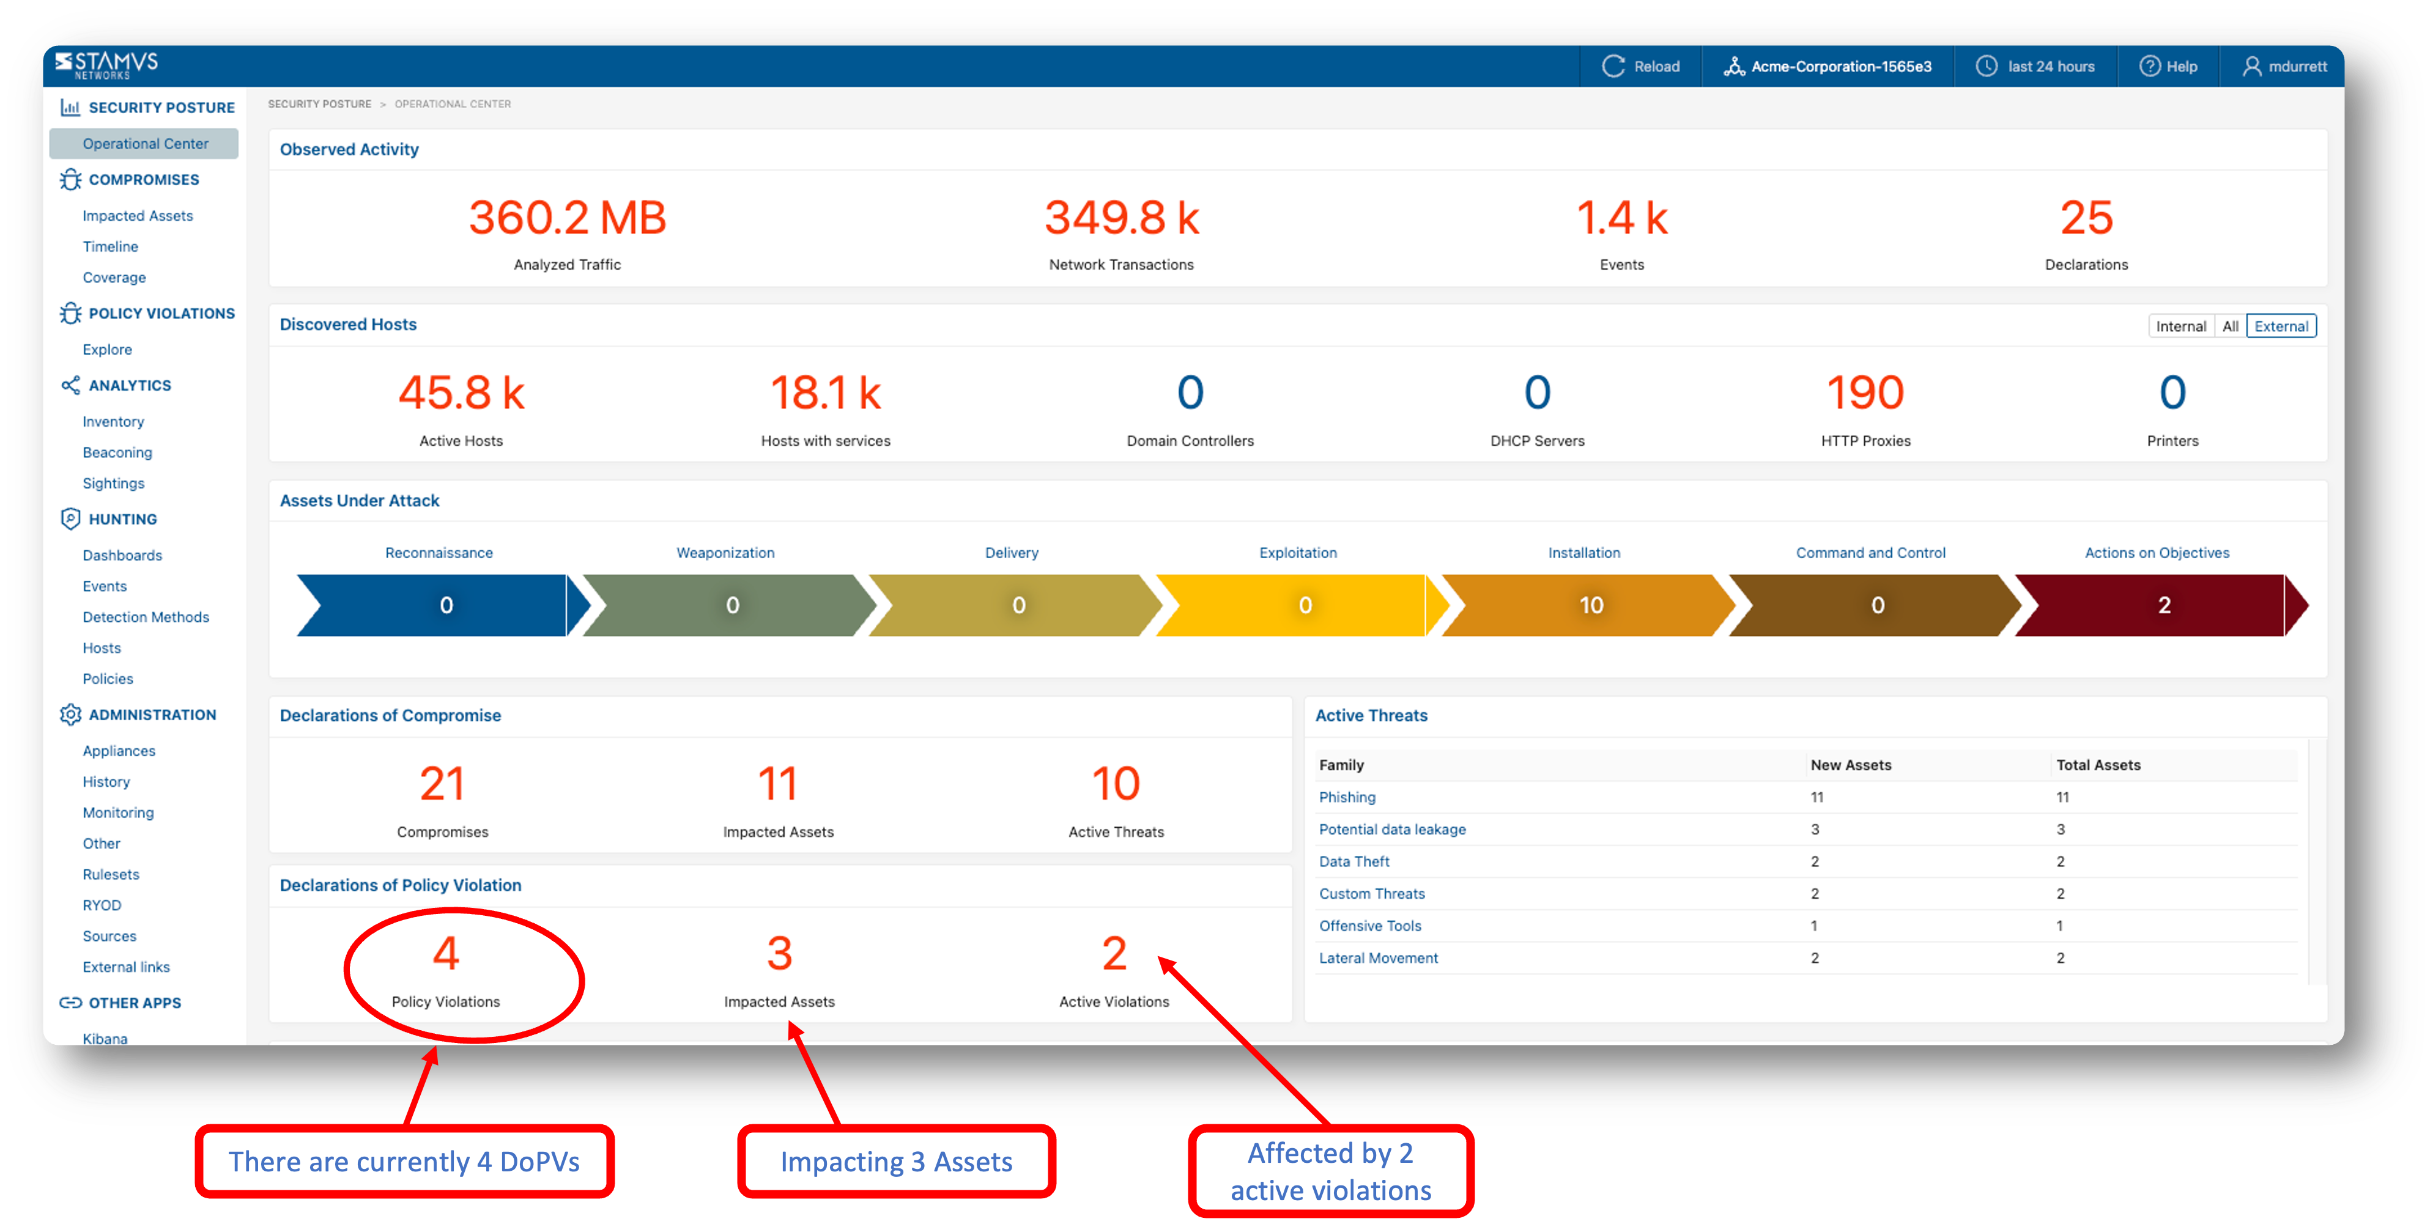Click the Administration gear icon

click(70, 715)
